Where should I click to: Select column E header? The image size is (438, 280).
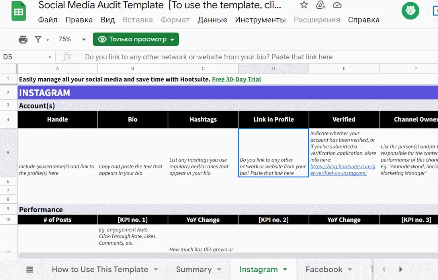[344, 68]
